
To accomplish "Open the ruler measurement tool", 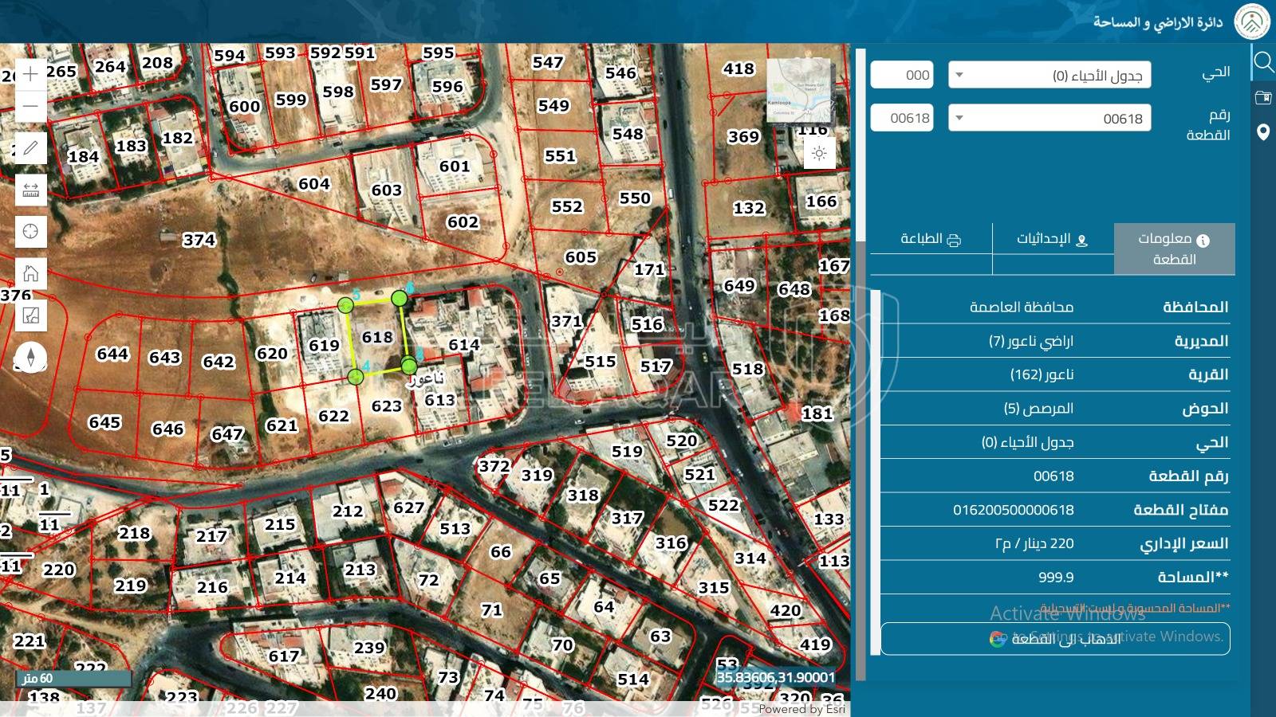I will (x=30, y=190).
